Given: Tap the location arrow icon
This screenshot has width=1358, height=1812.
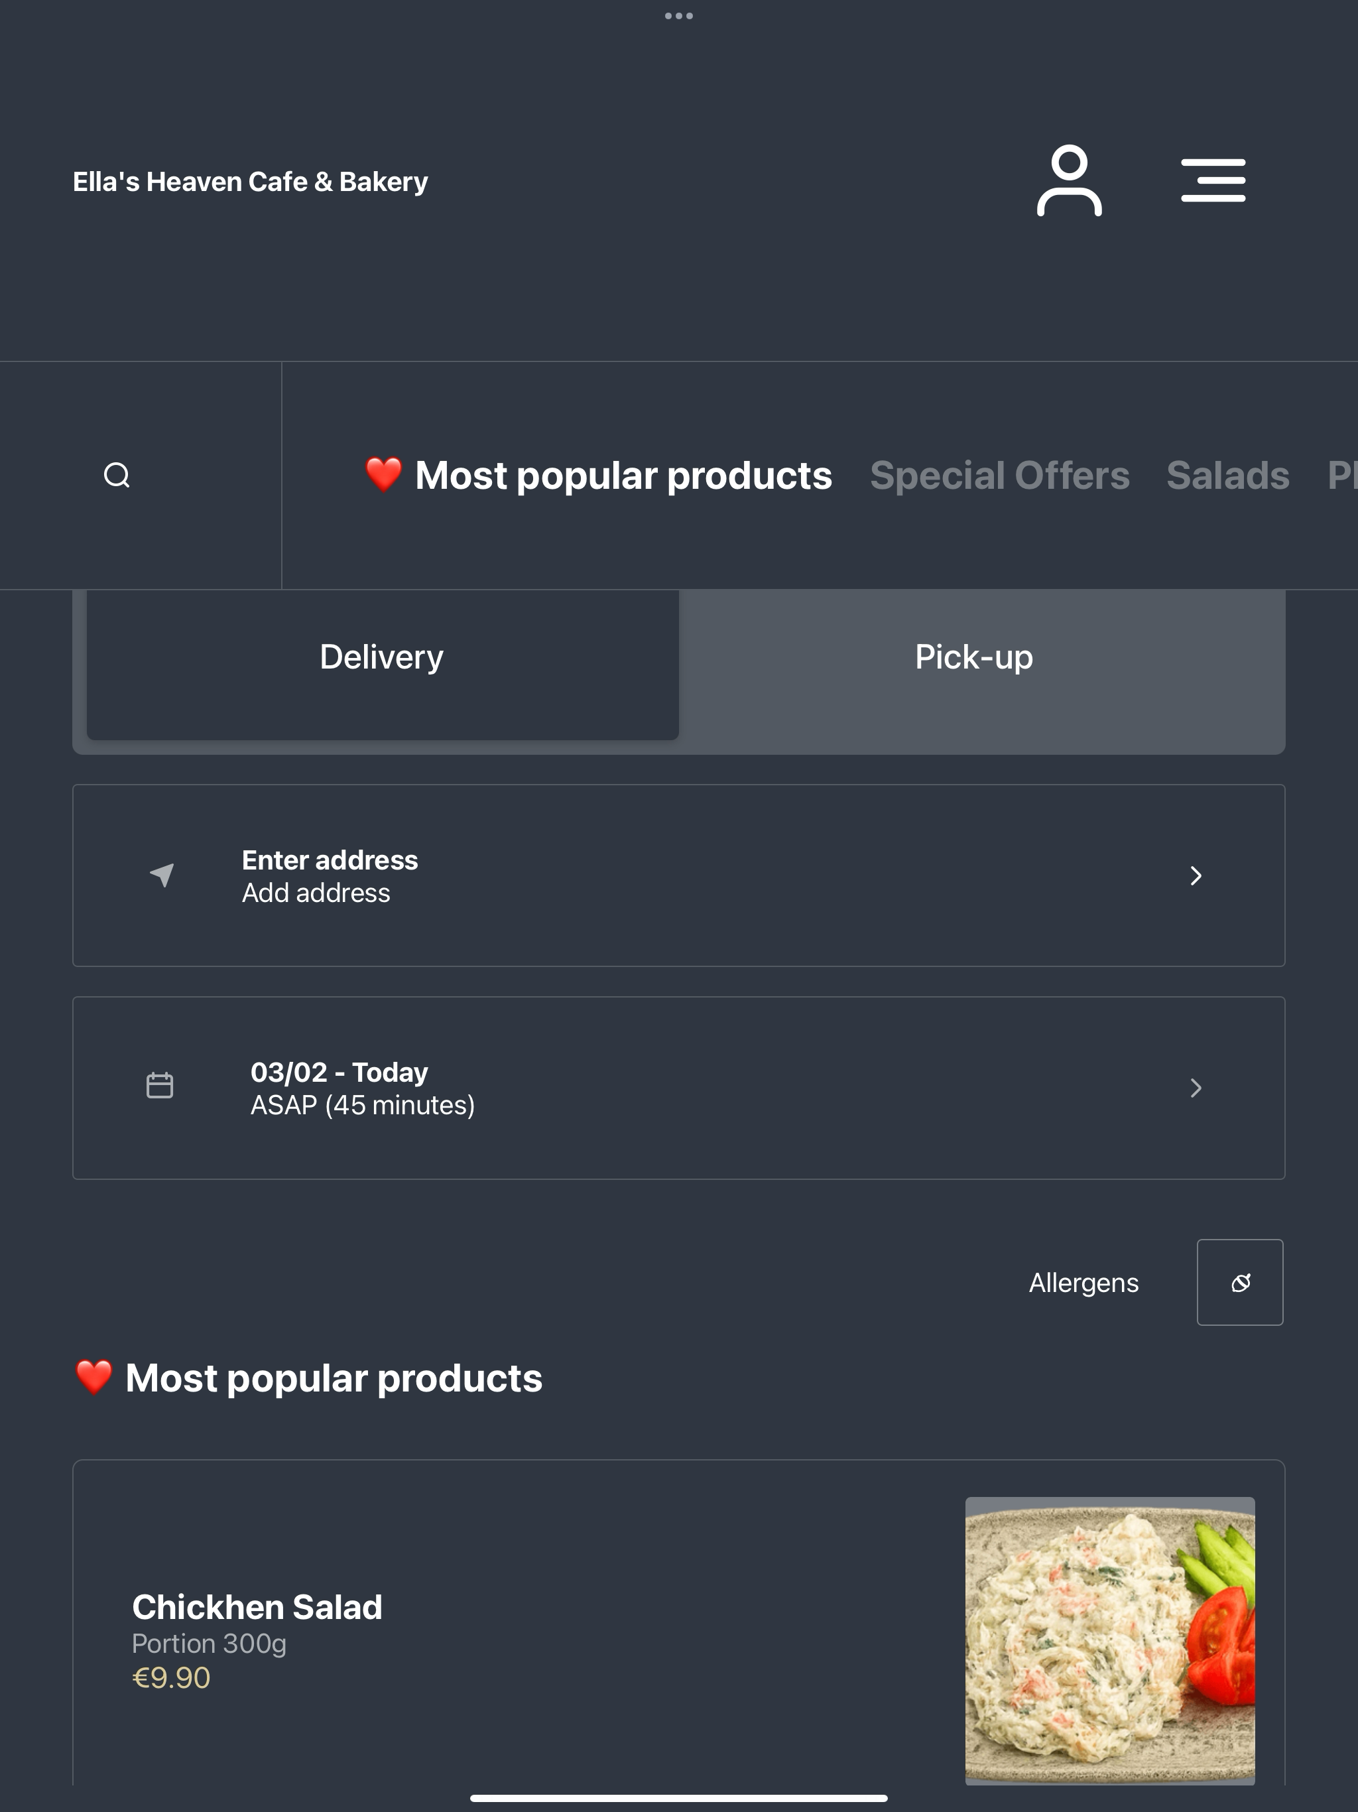Looking at the screenshot, I should tap(162, 875).
